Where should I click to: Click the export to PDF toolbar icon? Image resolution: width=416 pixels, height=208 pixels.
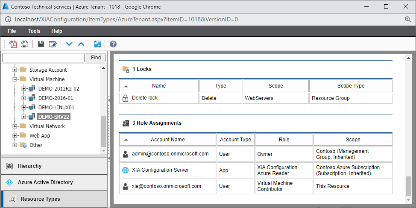[13, 44]
